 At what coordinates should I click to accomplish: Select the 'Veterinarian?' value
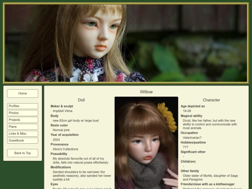click(192, 138)
